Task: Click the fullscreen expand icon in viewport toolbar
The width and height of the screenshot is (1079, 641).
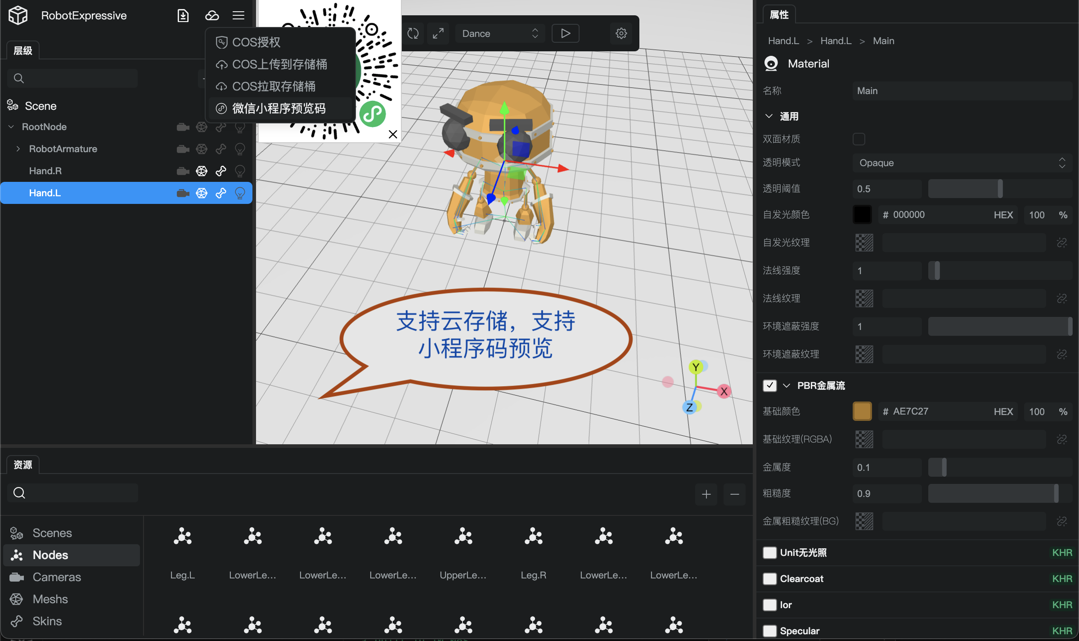Action: point(438,33)
